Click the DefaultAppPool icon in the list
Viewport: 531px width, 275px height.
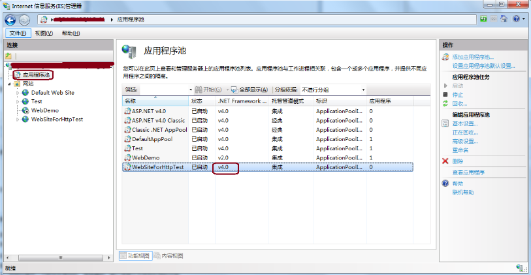point(127,139)
